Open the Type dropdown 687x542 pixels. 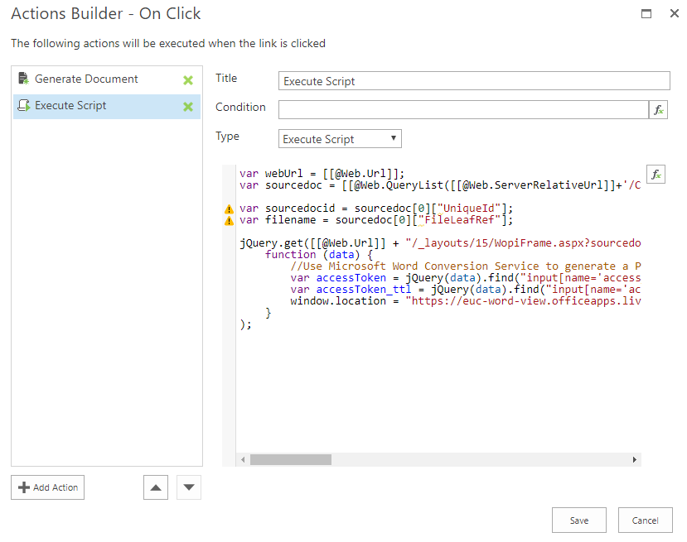pyautogui.click(x=340, y=139)
